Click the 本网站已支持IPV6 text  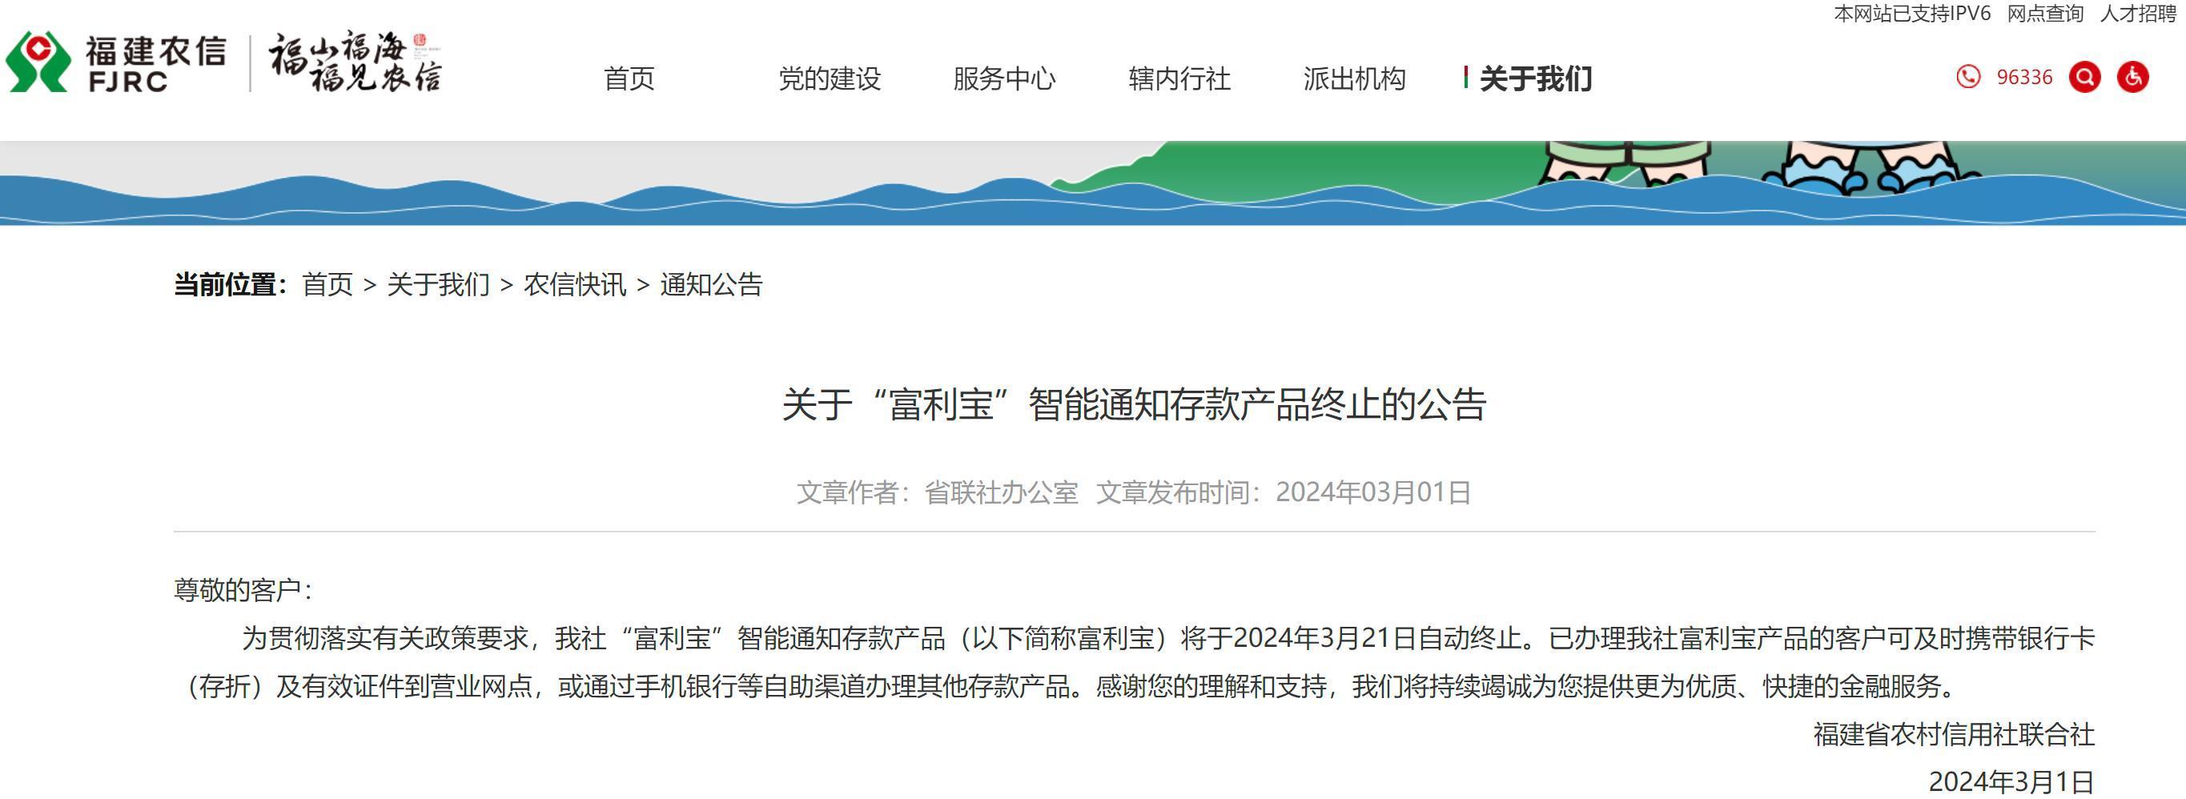click(1912, 14)
